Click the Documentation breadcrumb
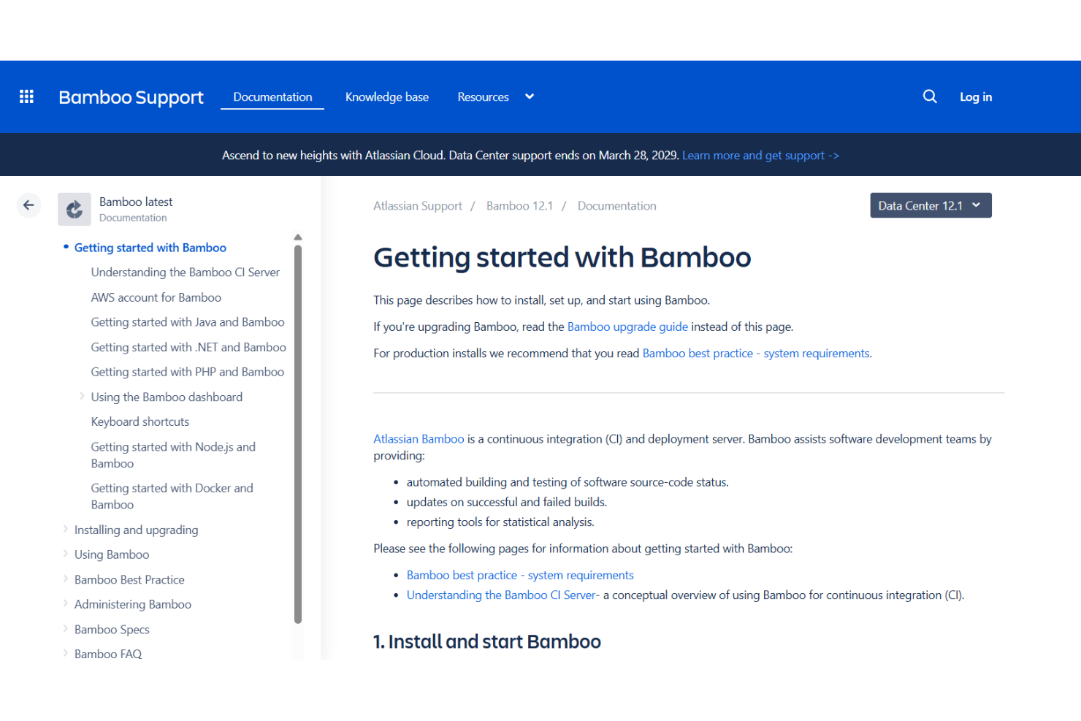1081x721 pixels. (617, 206)
